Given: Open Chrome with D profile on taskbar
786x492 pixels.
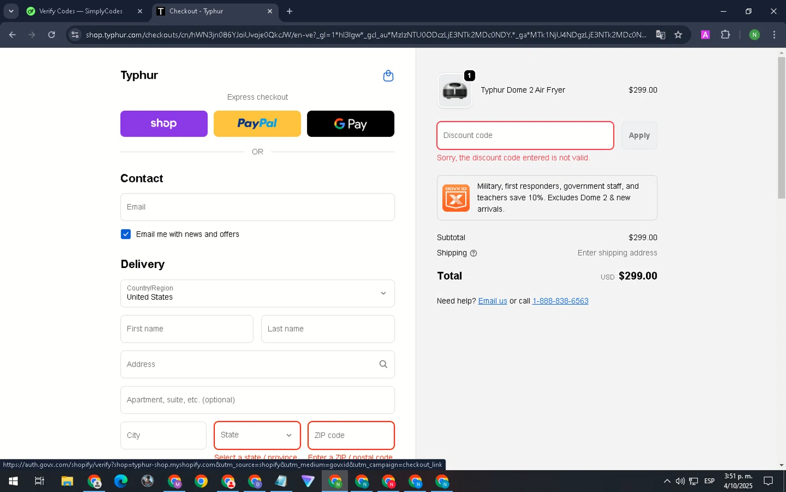Looking at the screenshot, I should [255, 481].
